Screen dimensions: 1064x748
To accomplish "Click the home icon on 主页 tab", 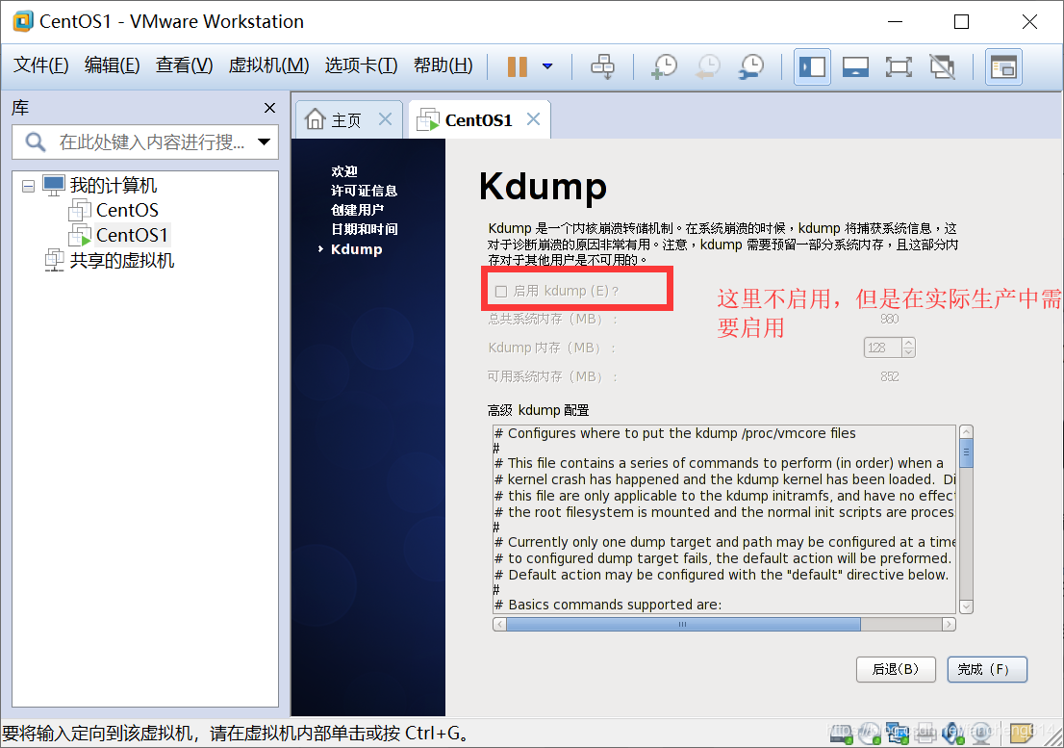I will click(x=315, y=119).
